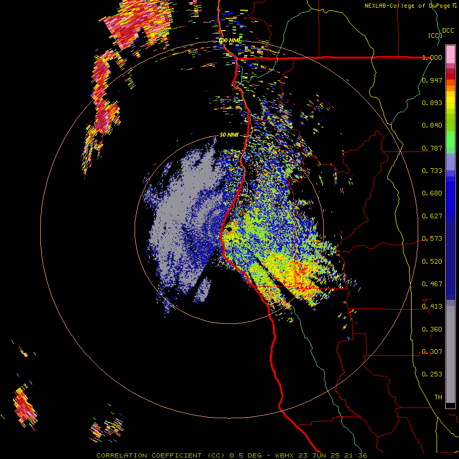Click the 0.307 scale value
The image size is (459, 459).
(432, 352)
